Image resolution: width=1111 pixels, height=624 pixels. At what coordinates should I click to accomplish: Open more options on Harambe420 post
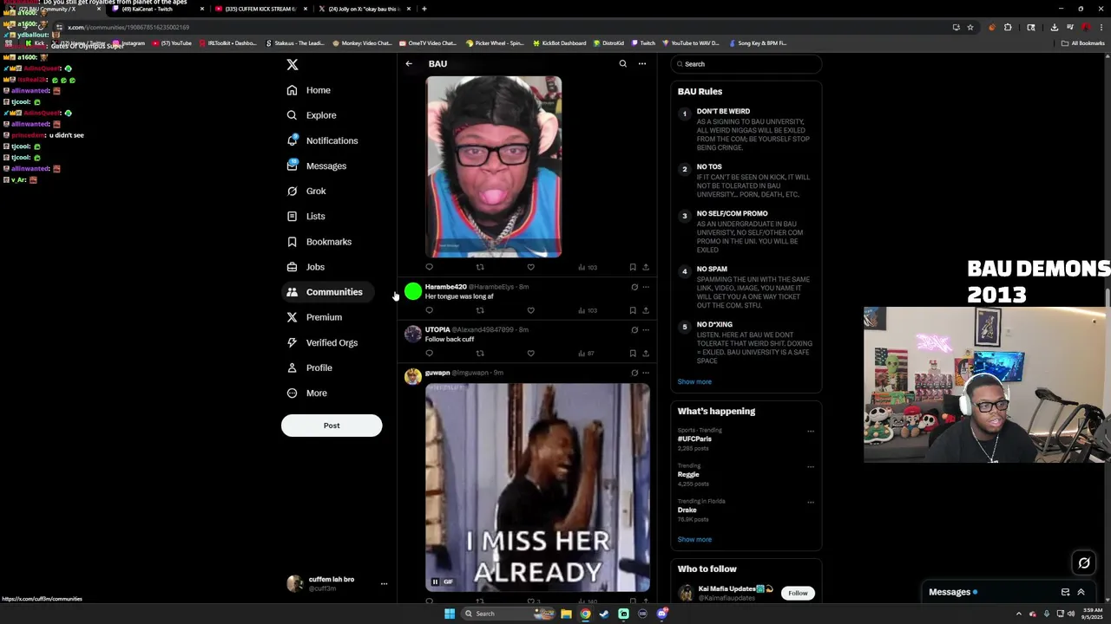coord(646,287)
